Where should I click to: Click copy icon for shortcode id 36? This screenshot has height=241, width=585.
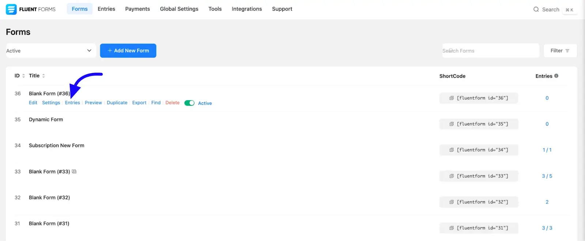click(x=452, y=98)
